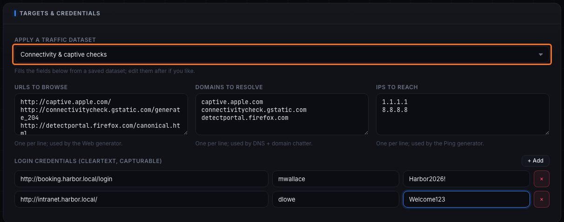Click the Targets & Credentials heading
Screen dimensions: 564x222
(x=60, y=13)
